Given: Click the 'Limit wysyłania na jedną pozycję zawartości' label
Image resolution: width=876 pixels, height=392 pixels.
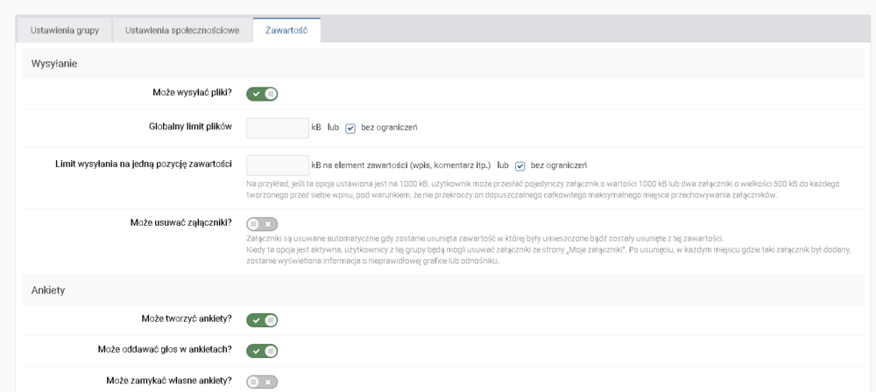Looking at the screenshot, I should pyautogui.click(x=143, y=164).
